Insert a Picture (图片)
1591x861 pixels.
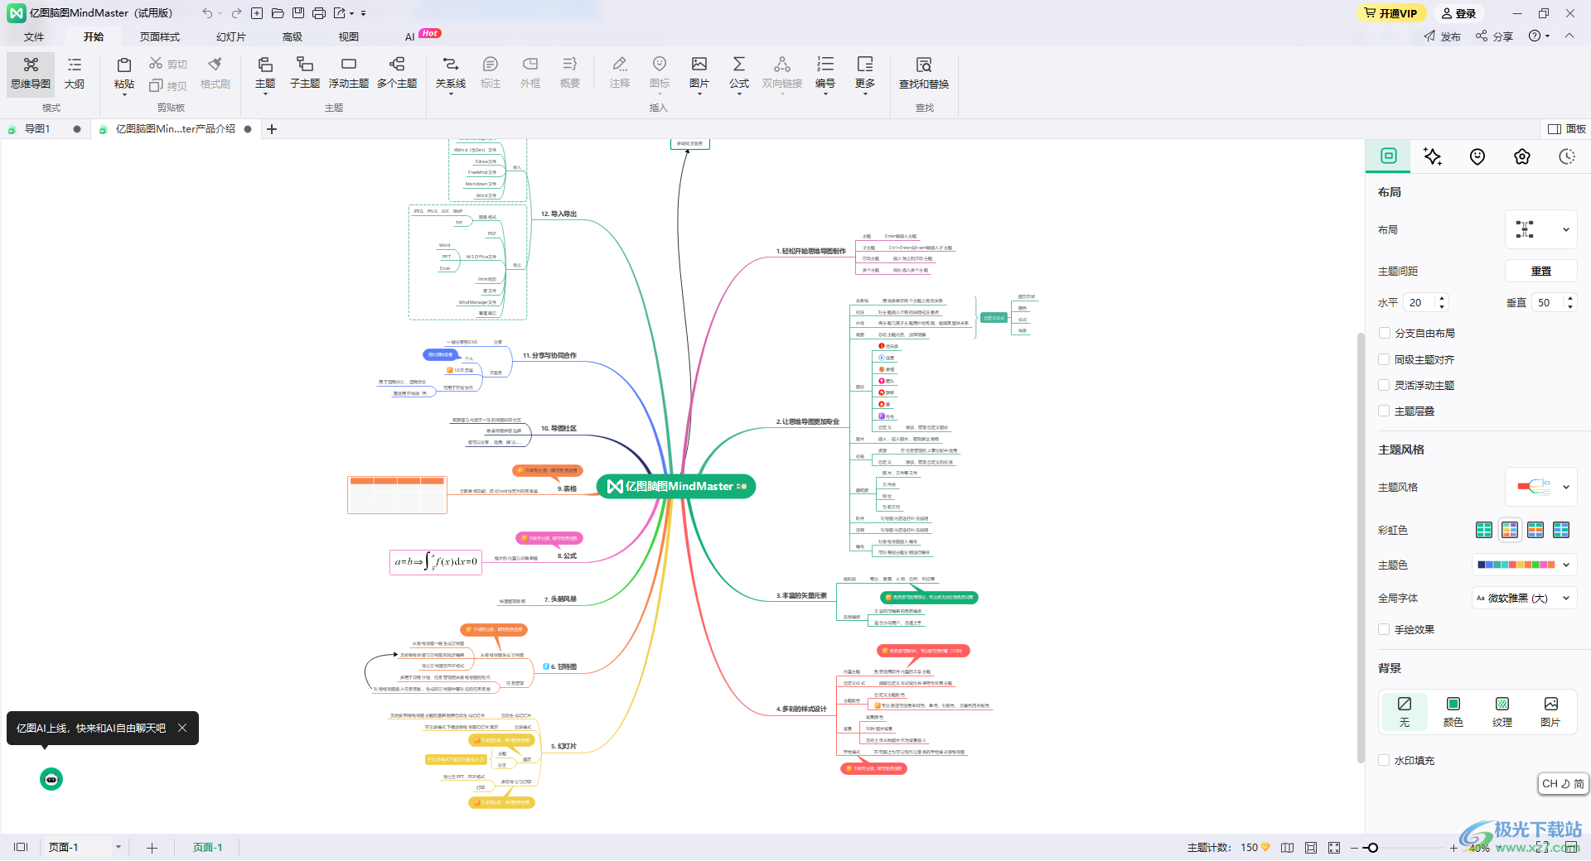click(699, 74)
